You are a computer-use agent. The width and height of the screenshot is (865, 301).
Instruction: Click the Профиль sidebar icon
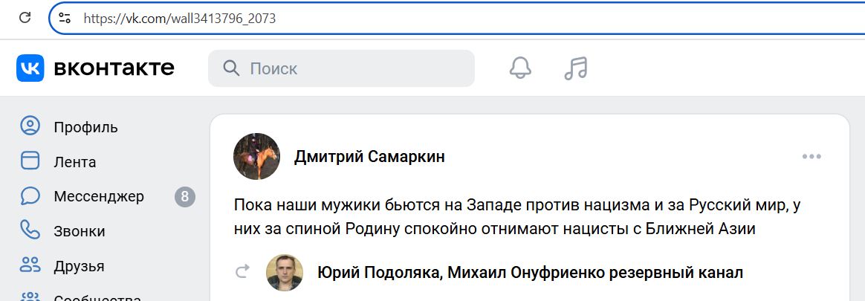tap(30, 126)
